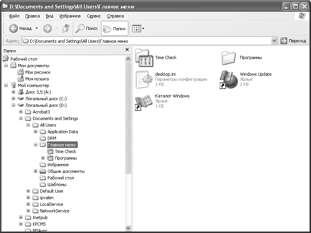Select the Windows Update shortcut icon

229,80
